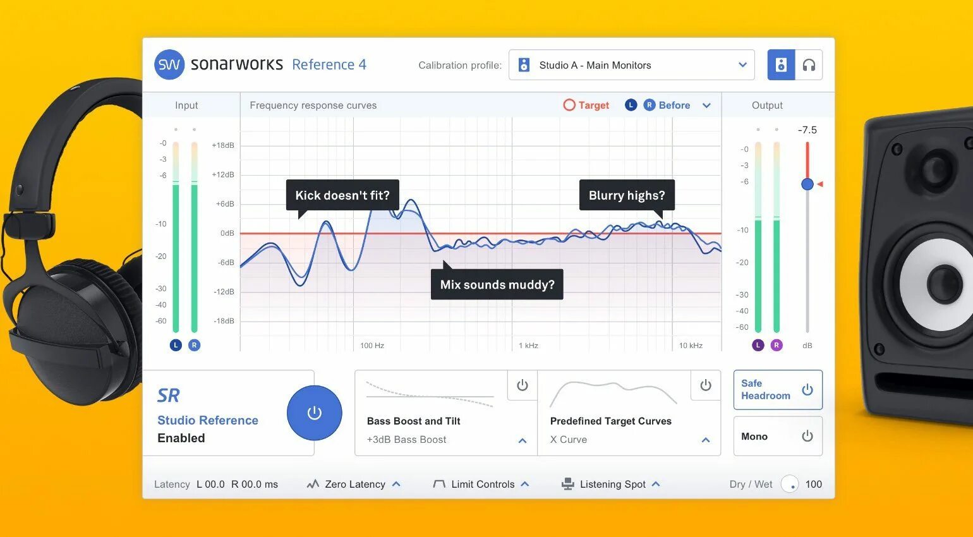Click the 'Blurry highs?' callout
Image resolution: width=973 pixels, height=537 pixels.
tap(627, 195)
